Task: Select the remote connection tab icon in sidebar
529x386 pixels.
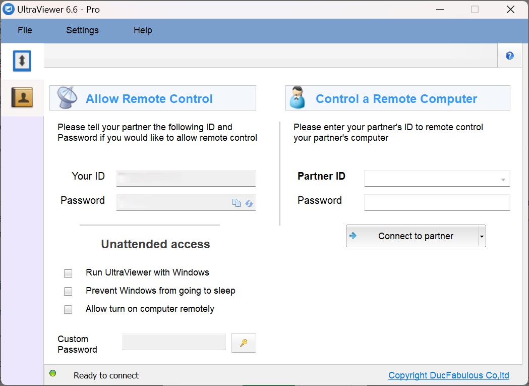Action: click(x=22, y=61)
